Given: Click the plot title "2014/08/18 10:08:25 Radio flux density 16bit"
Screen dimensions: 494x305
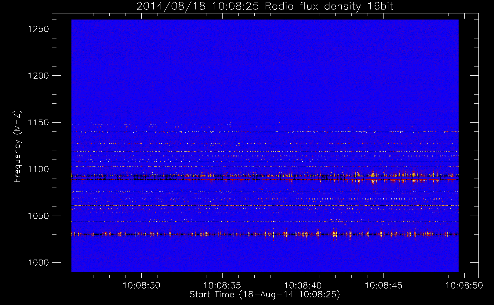Looking at the screenshot, I should point(265,6).
